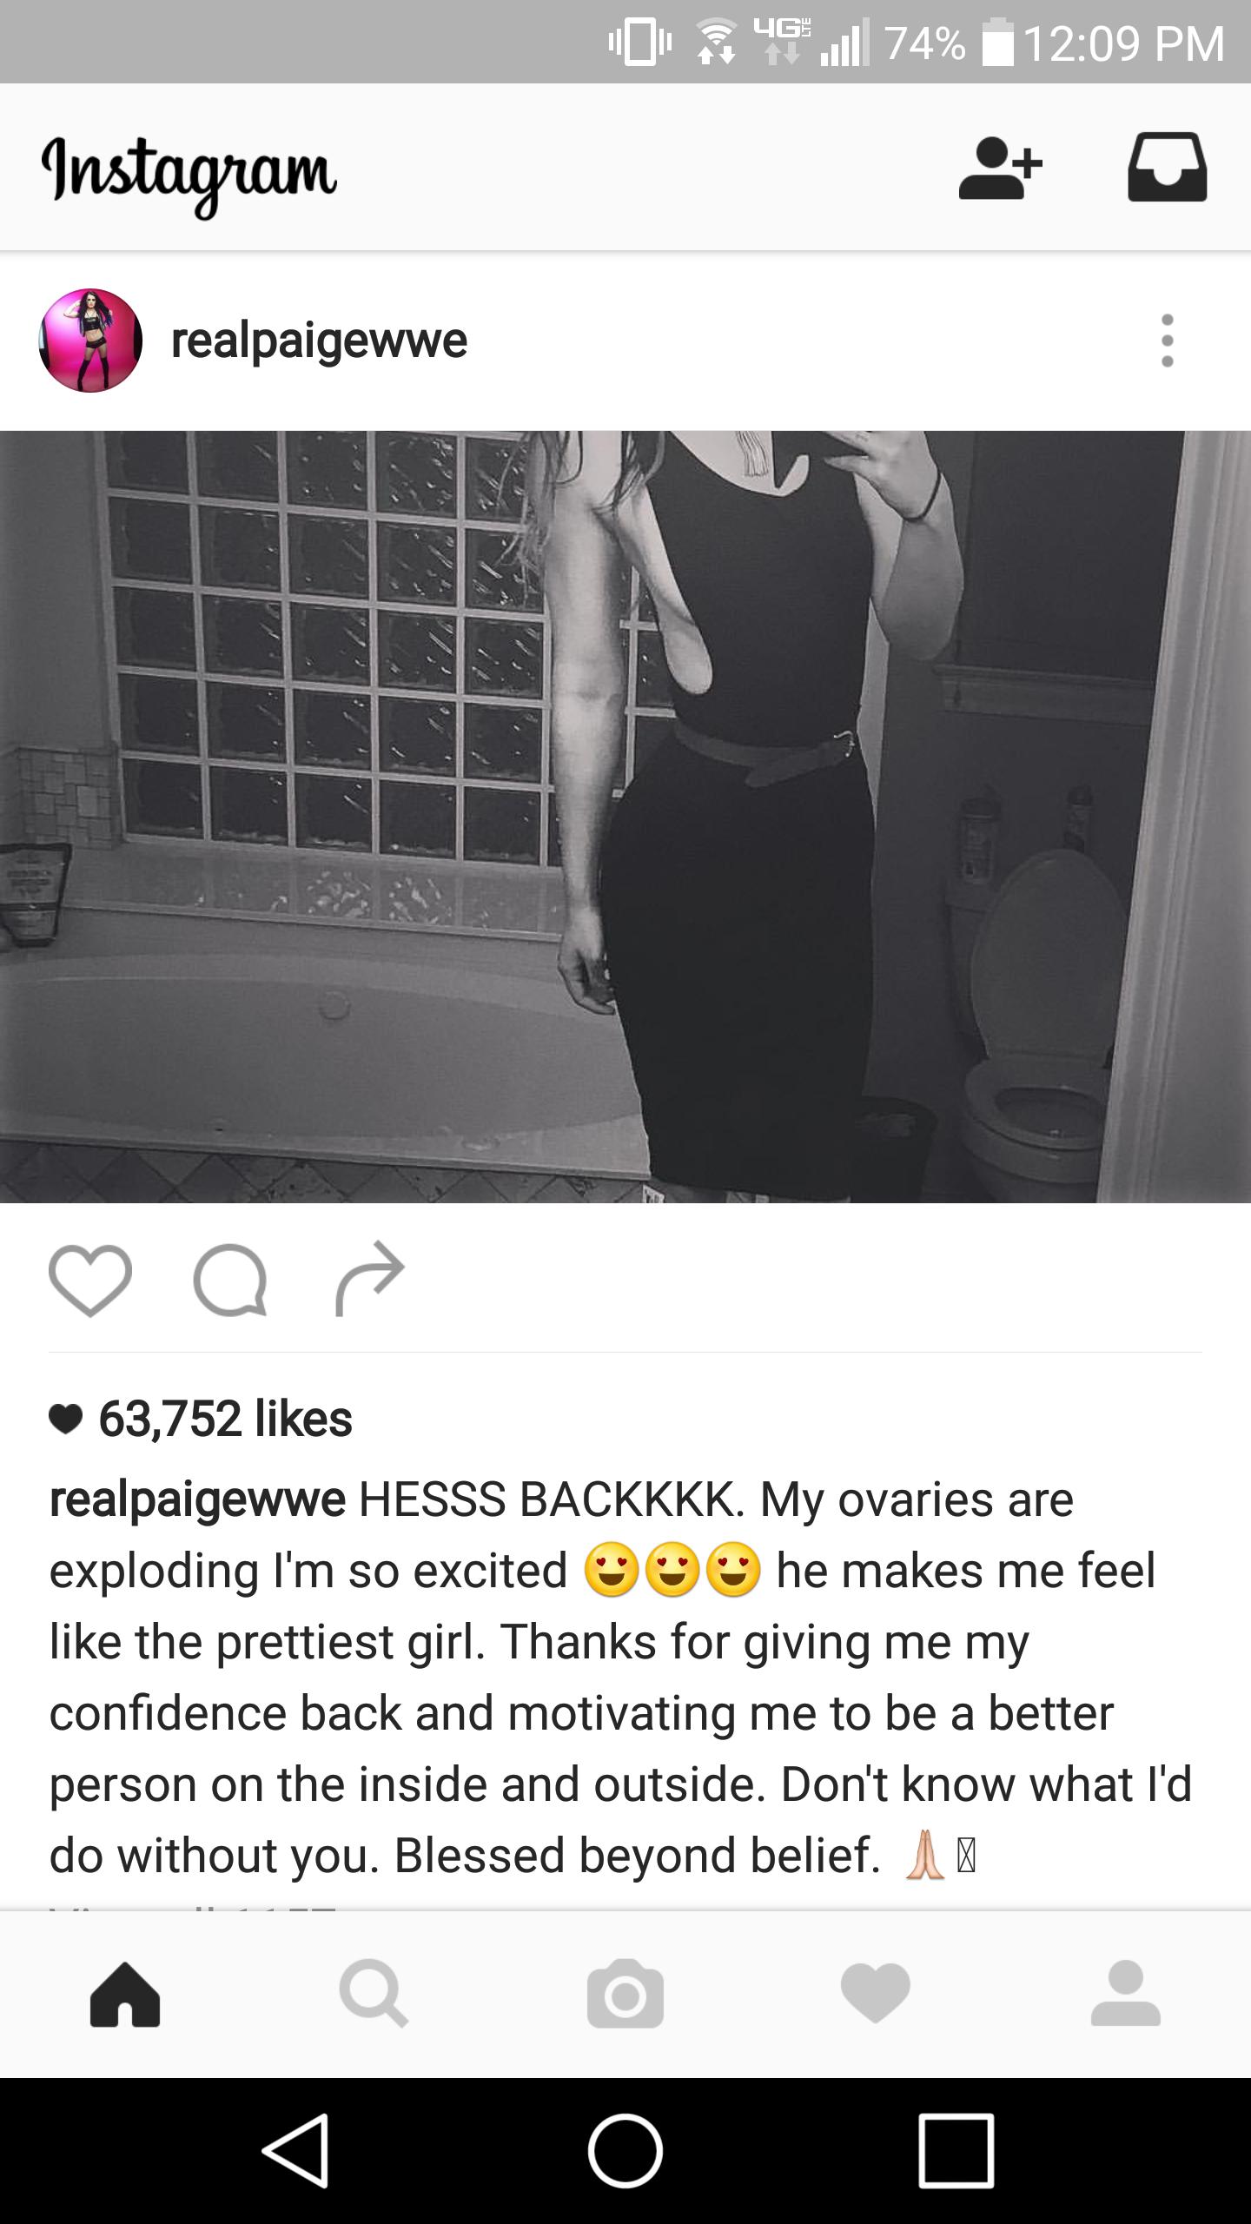Go to the Home tab
Screen dimensions: 1251x2224
(125, 1994)
